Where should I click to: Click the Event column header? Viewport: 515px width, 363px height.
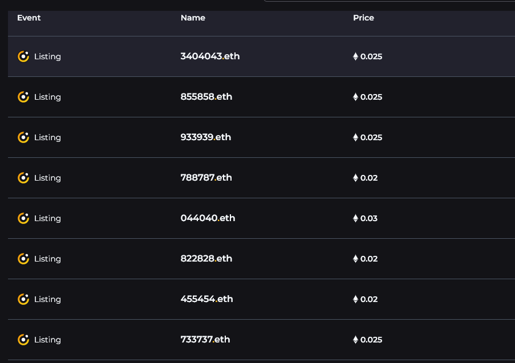tap(29, 18)
